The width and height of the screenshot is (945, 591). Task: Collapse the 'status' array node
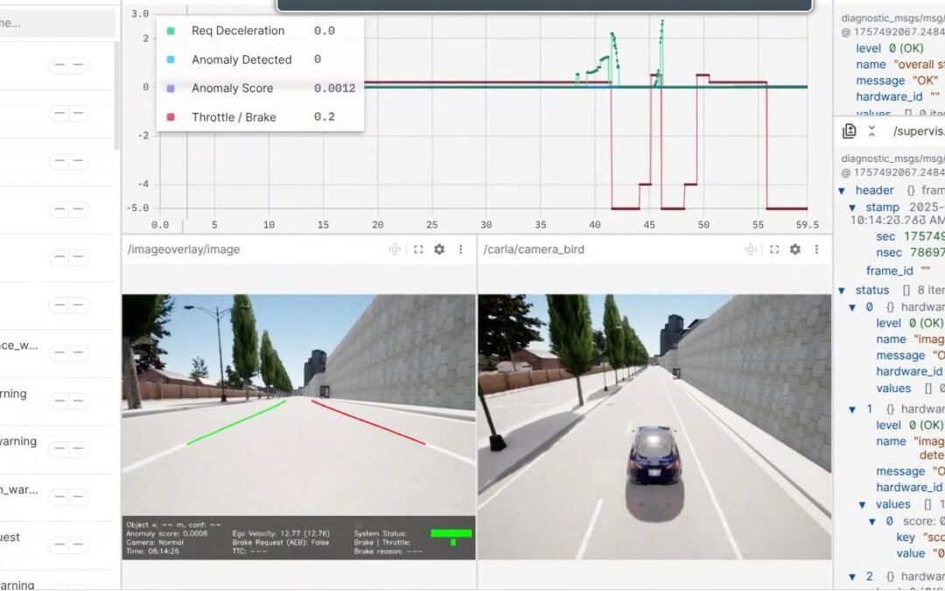(842, 290)
